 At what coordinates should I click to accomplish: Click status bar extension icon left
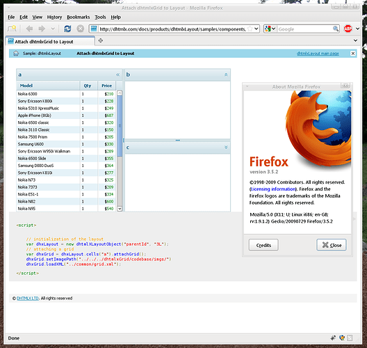tap(333, 338)
